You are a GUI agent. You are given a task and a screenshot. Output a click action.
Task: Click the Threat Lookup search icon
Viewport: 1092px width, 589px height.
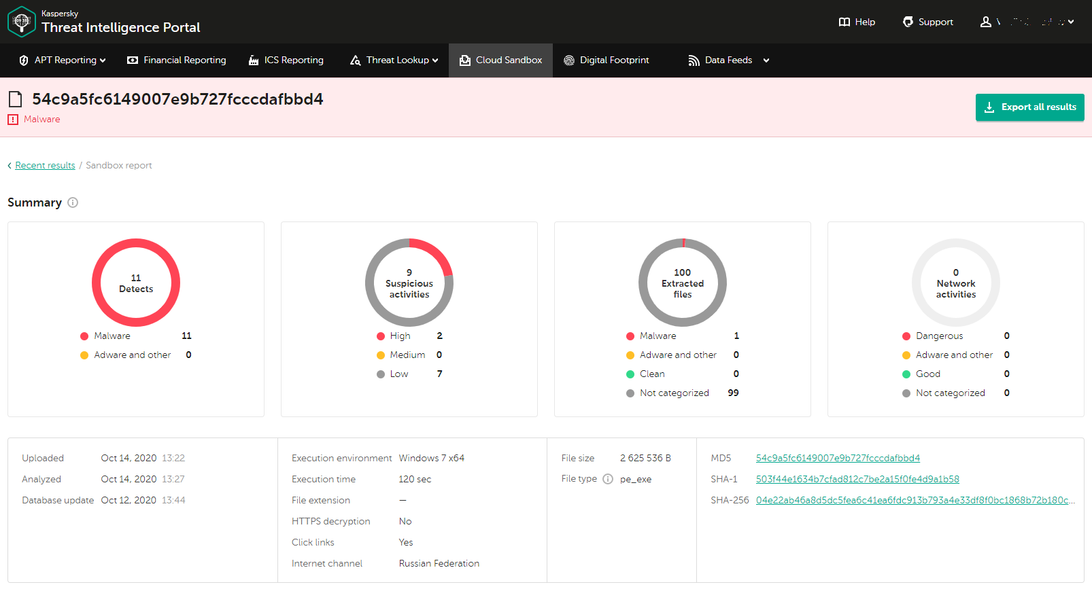[x=355, y=60]
